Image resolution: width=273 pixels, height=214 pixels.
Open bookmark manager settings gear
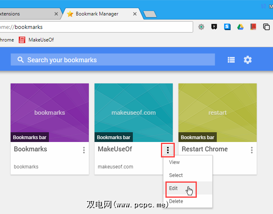(248, 60)
